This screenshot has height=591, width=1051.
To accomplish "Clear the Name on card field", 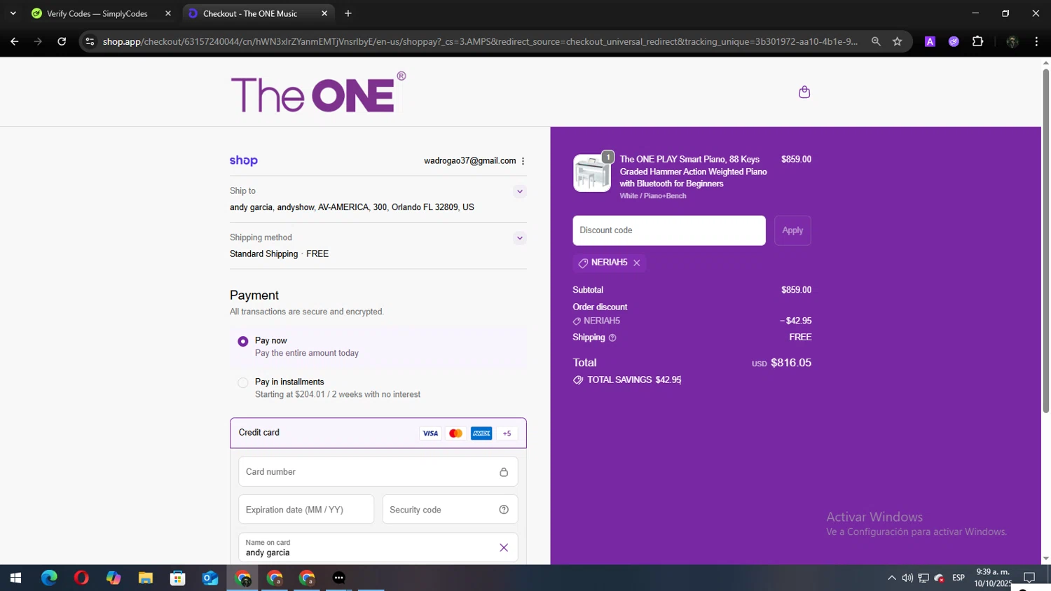I will coord(504,548).
